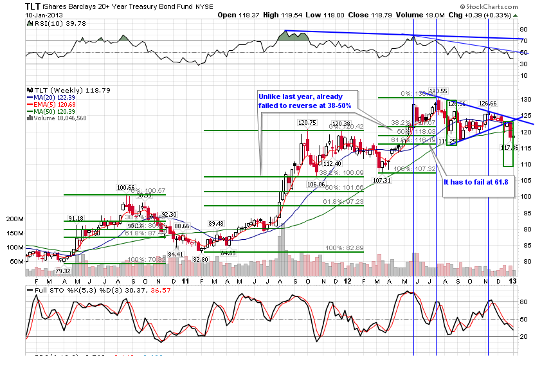Click the Chg +0.39 (+0.33%) value

(480, 15)
